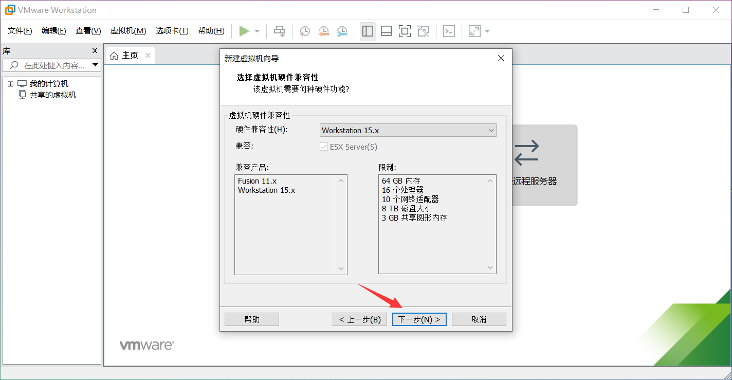Expand the 我的计算机 tree node
This screenshot has height=380, width=732.
click(x=10, y=83)
